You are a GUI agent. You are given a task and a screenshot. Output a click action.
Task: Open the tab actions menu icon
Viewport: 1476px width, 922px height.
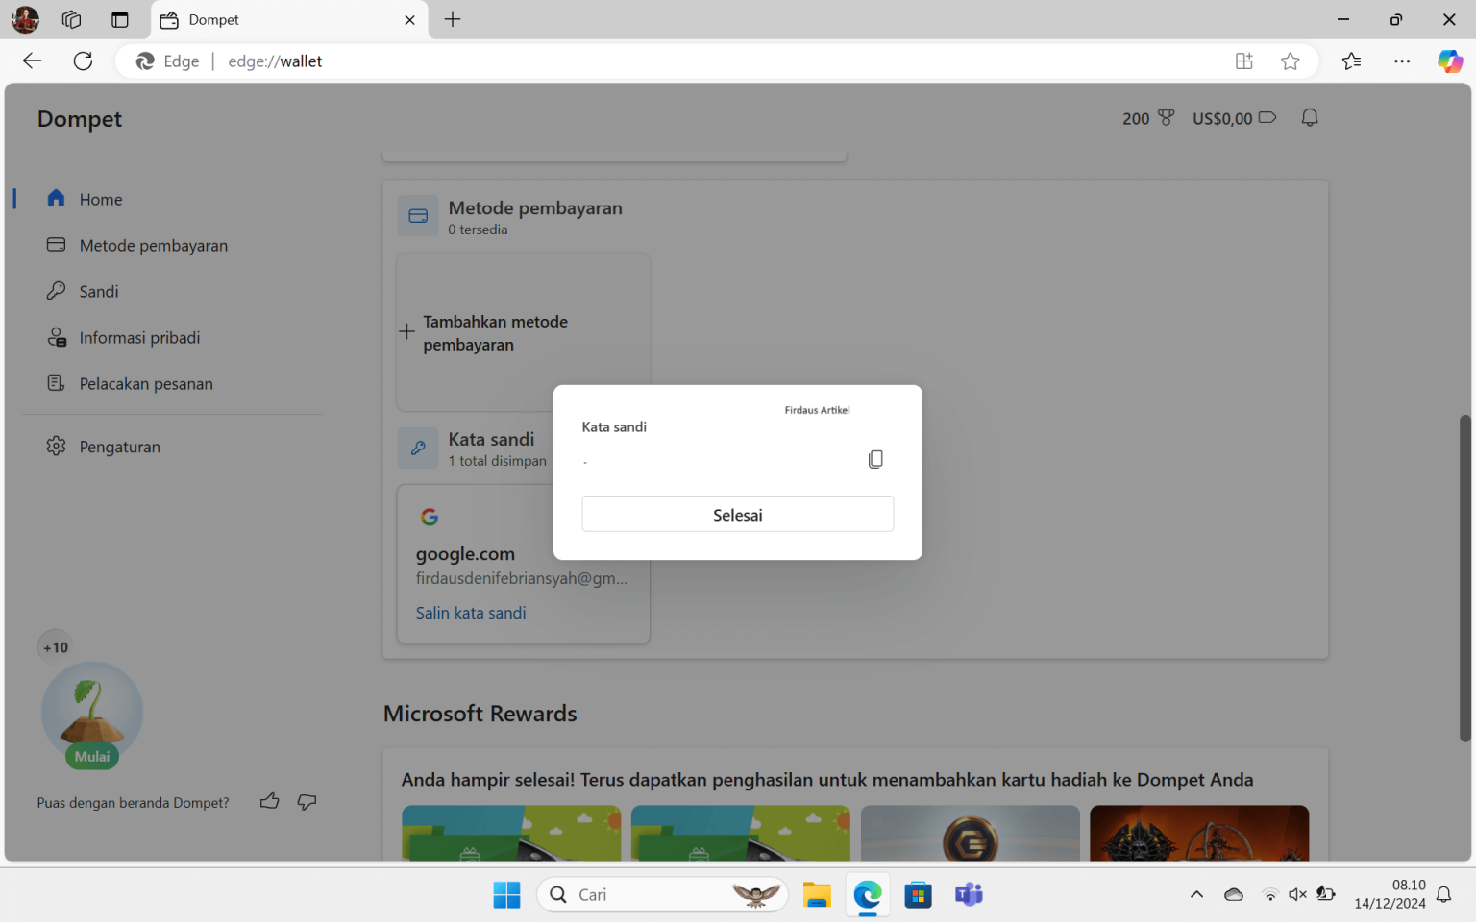(119, 19)
